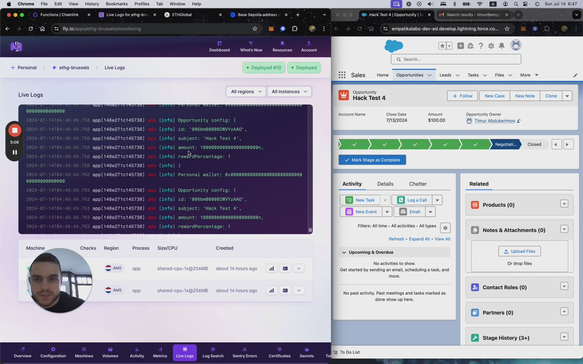Click the Fly.io balloon logo
Viewport: 583px width, 364px height.
pos(16,47)
